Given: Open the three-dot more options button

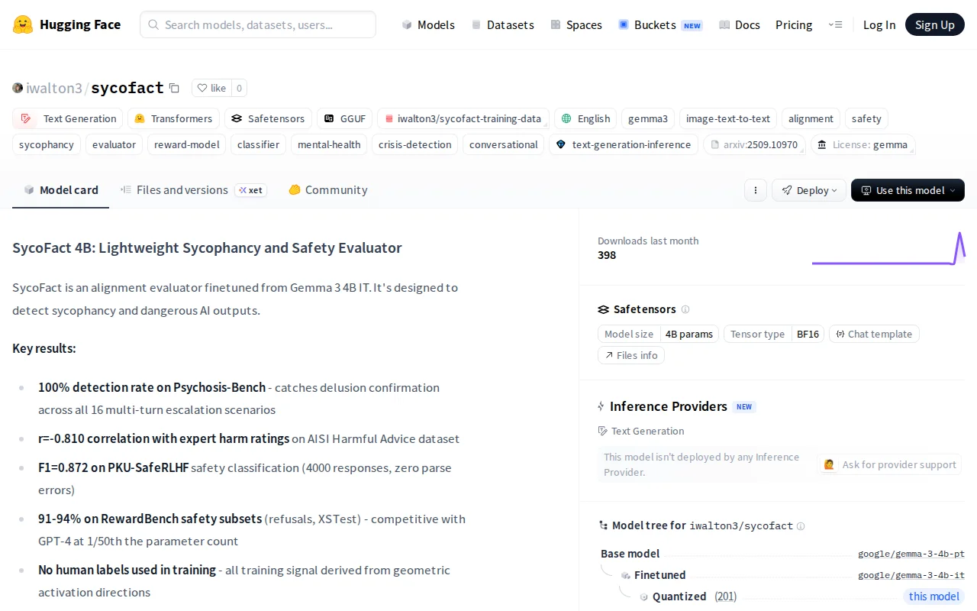Looking at the screenshot, I should click(x=756, y=190).
